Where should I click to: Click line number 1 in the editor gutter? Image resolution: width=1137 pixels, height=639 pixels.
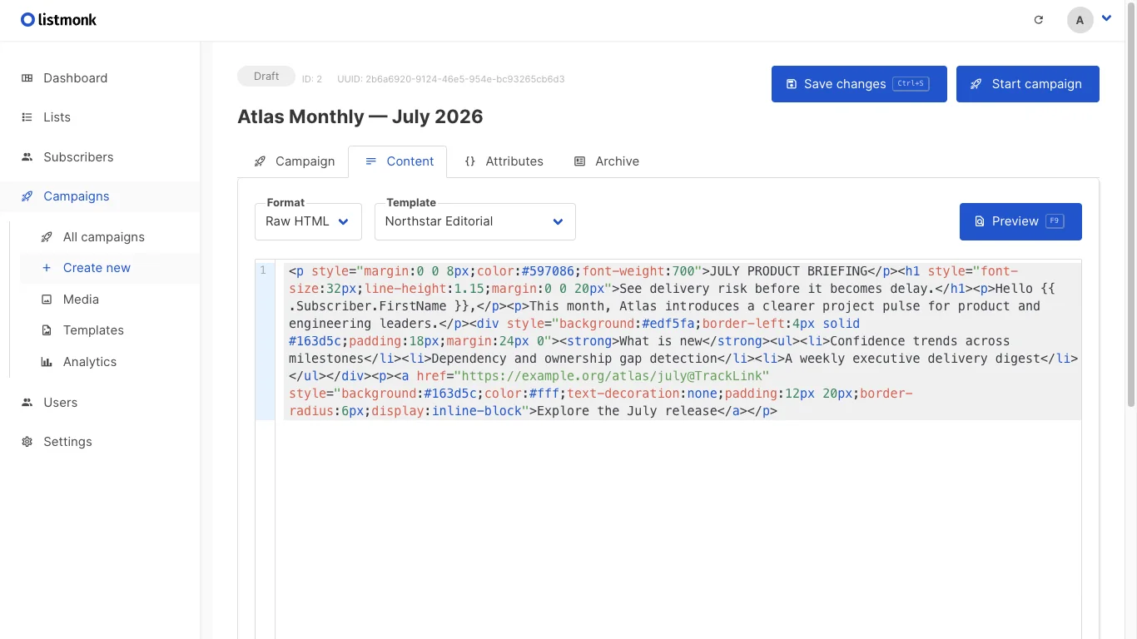click(263, 270)
